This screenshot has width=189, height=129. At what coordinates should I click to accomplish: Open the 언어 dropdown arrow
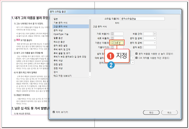tap(133, 63)
